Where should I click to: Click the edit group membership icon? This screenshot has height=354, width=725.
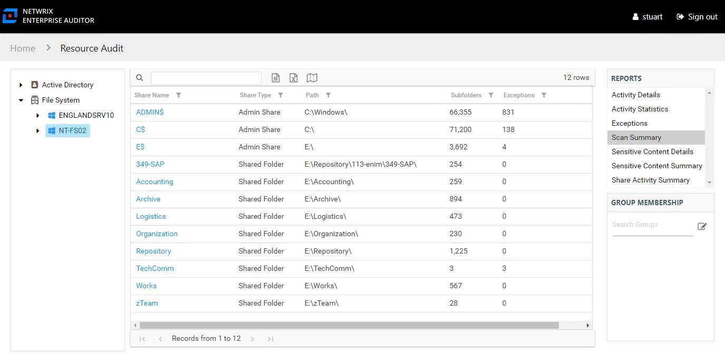(x=702, y=226)
